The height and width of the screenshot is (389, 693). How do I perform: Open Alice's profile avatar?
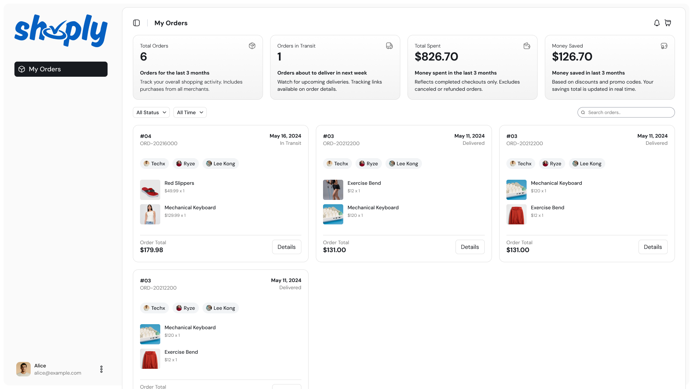tap(23, 369)
